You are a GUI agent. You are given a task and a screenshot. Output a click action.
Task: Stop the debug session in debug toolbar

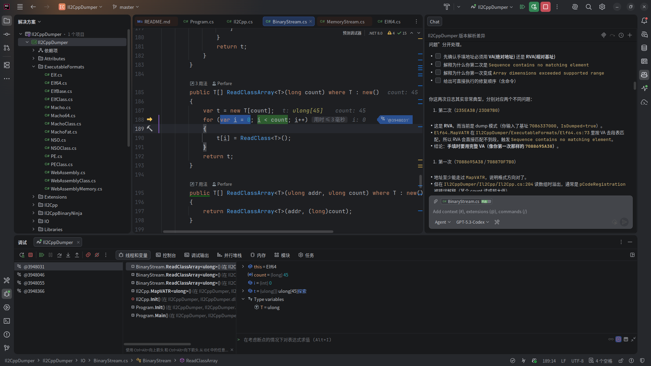point(31,255)
